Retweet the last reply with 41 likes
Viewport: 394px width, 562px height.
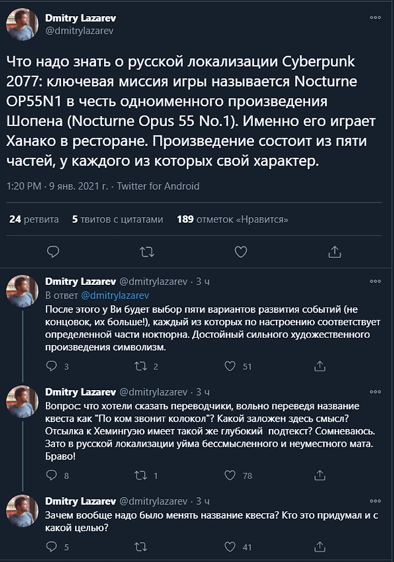pyautogui.click(x=140, y=546)
